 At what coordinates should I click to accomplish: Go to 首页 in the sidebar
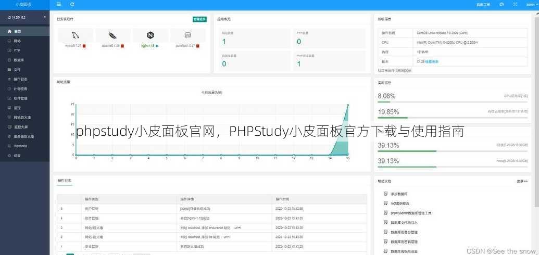(25, 31)
